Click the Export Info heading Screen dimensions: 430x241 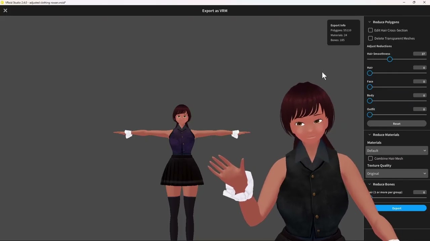(x=338, y=25)
